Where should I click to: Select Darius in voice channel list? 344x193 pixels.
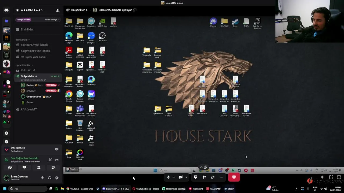(30, 85)
